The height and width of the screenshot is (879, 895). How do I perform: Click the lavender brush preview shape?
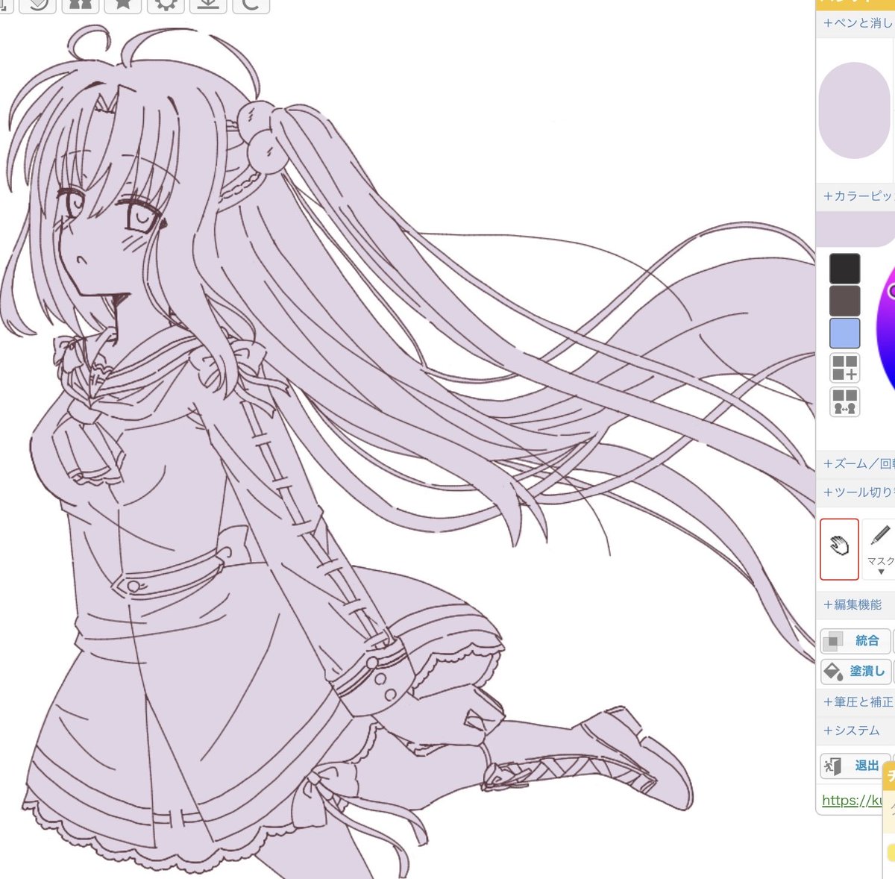click(x=855, y=110)
